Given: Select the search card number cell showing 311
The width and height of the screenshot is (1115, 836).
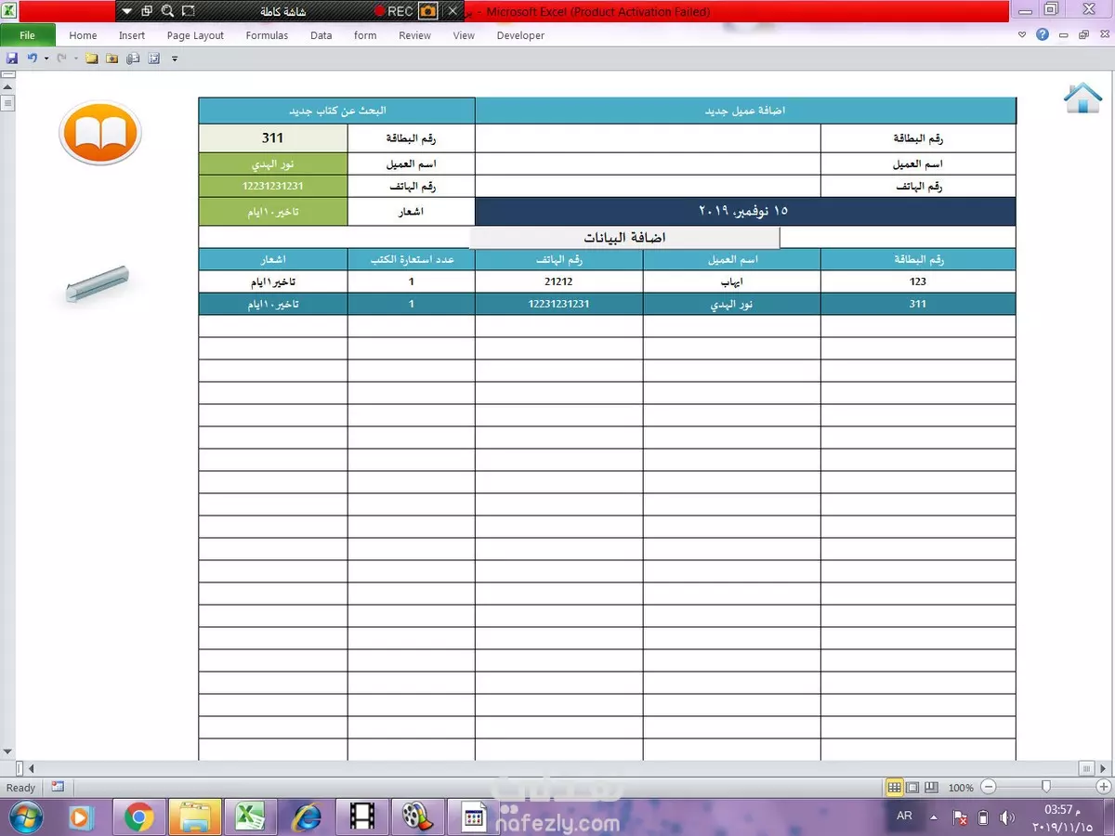Looking at the screenshot, I should [x=272, y=137].
